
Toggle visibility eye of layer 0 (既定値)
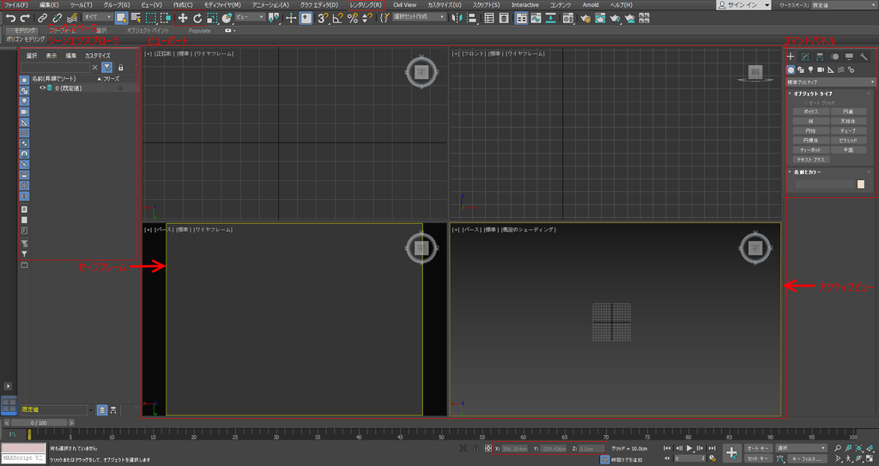click(x=42, y=88)
